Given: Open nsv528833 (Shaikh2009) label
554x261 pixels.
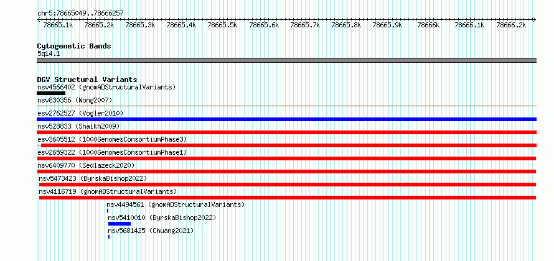Looking at the screenshot, I should [78, 126].
